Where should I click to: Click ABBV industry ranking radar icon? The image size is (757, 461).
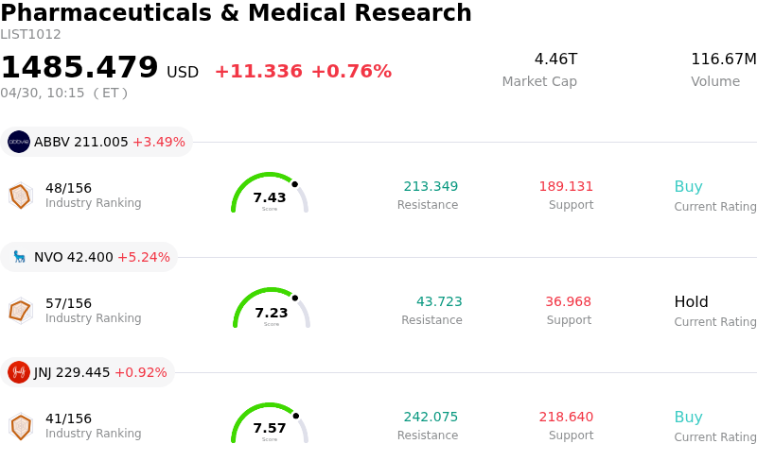[20, 196]
